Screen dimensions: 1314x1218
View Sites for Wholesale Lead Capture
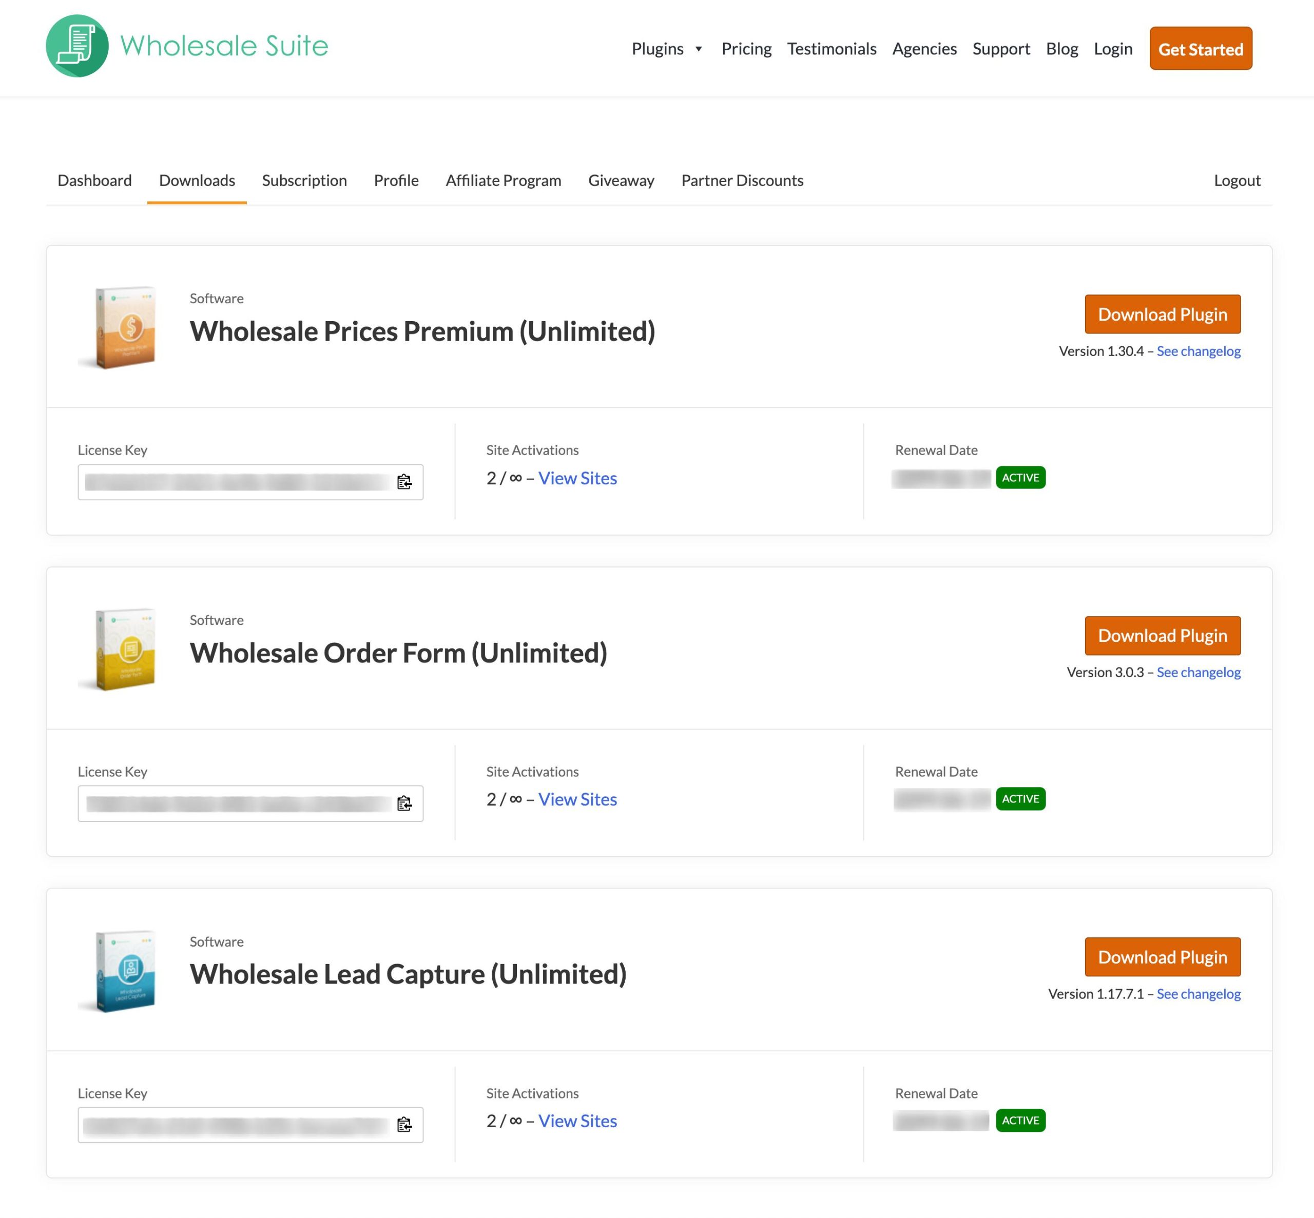pos(577,1121)
